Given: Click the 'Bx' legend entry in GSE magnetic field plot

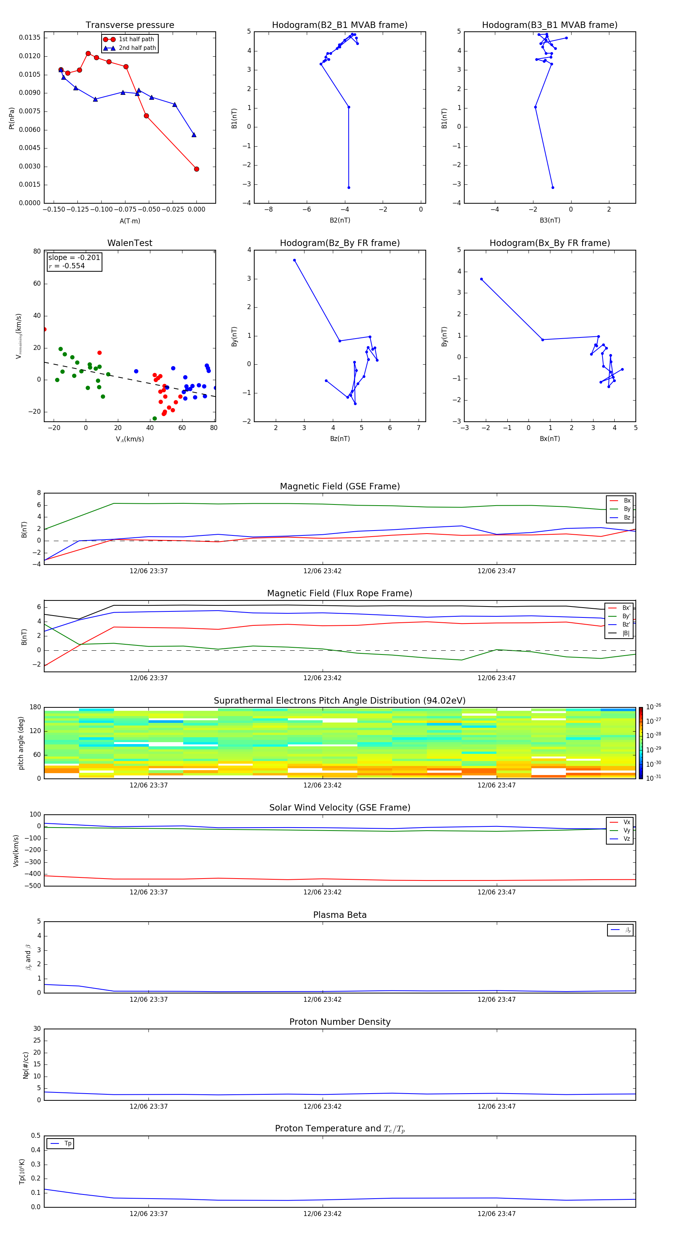Looking at the screenshot, I should (x=620, y=501).
